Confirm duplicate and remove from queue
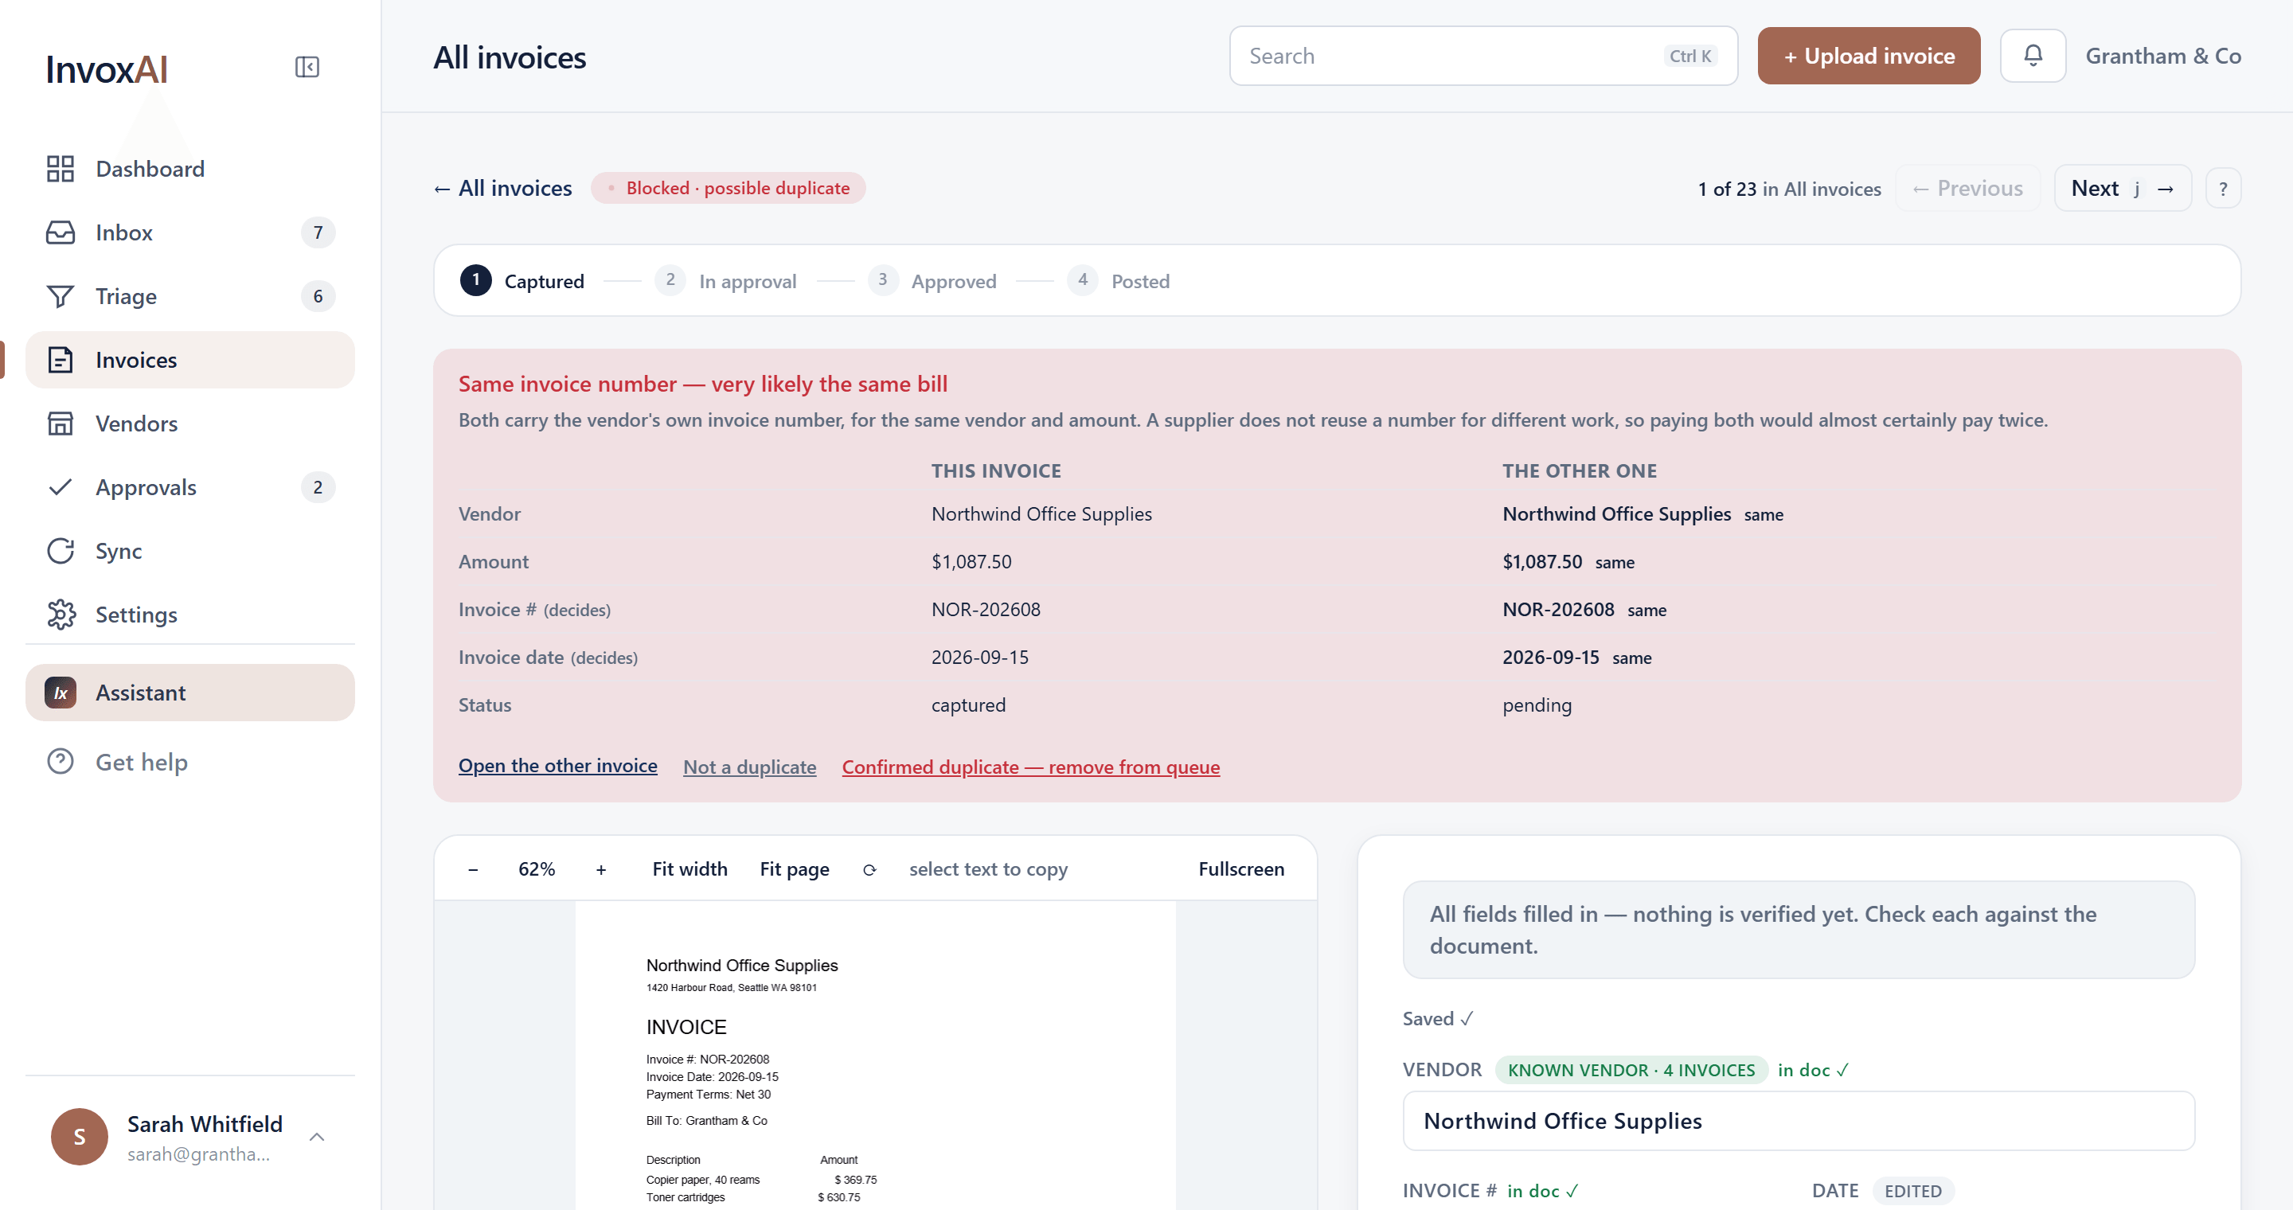The height and width of the screenshot is (1210, 2293). coord(1031,767)
